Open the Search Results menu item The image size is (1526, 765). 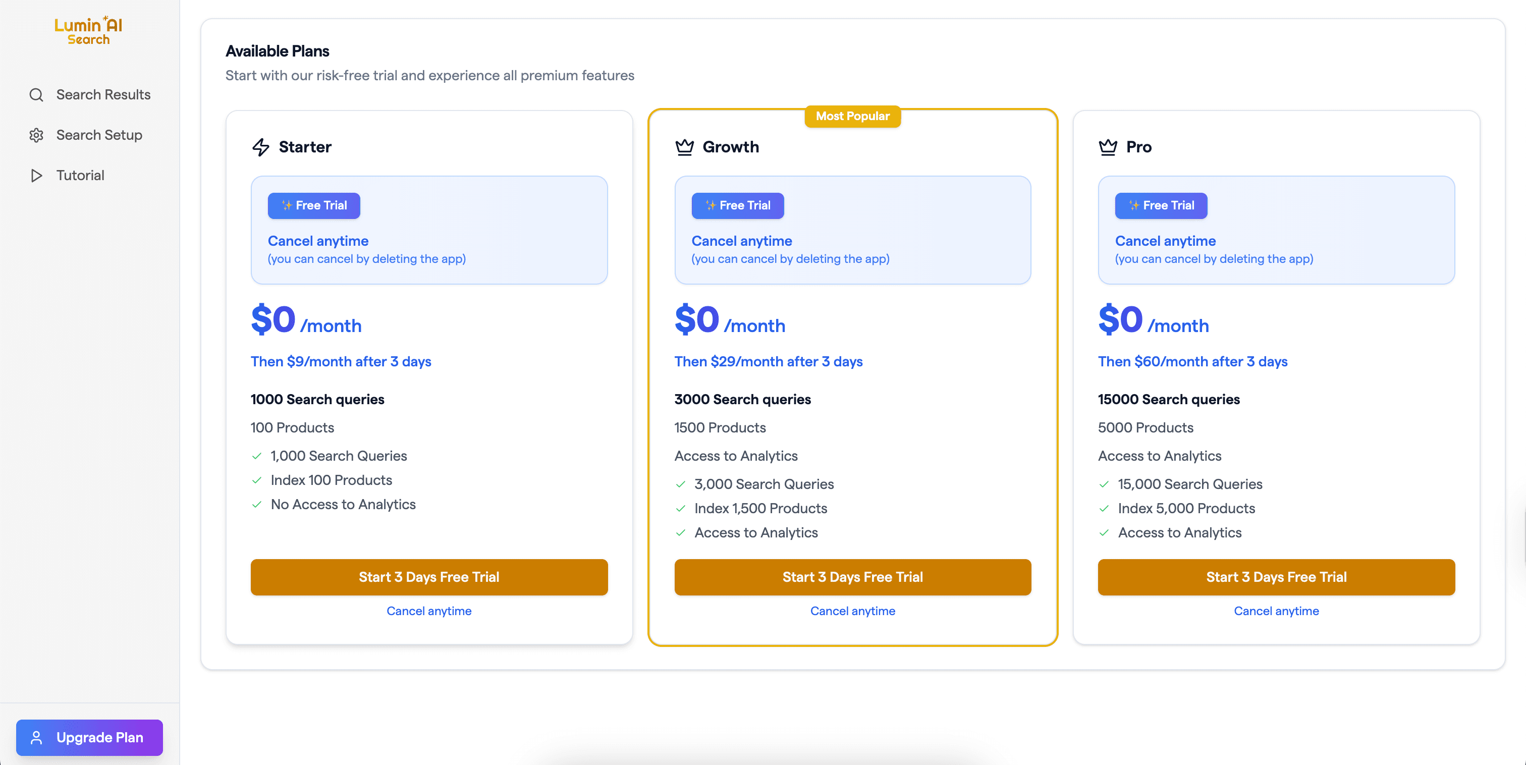[x=103, y=95]
